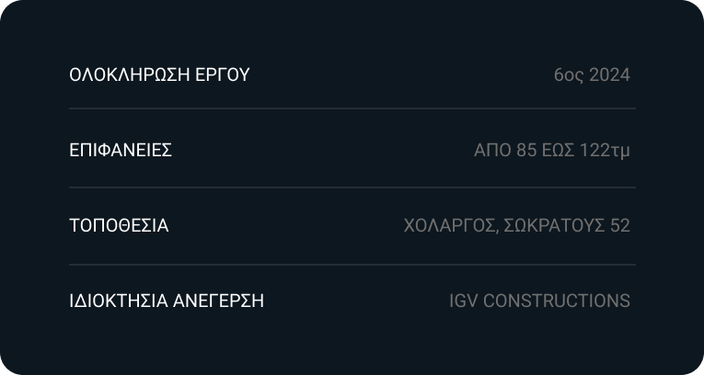Click the 'IGV' text
This screenshot has height=375, width=704.
click(x=464, y=301)
